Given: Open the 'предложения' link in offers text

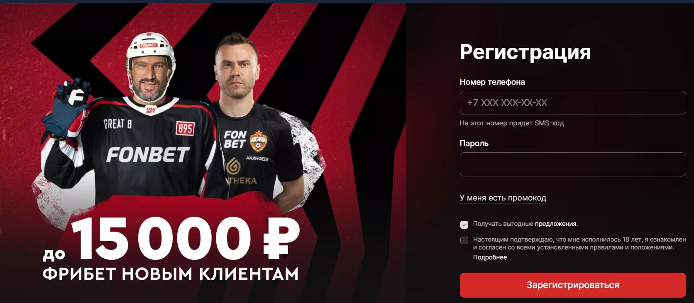Looking at the screenshot, I should (x=555, y=224).
